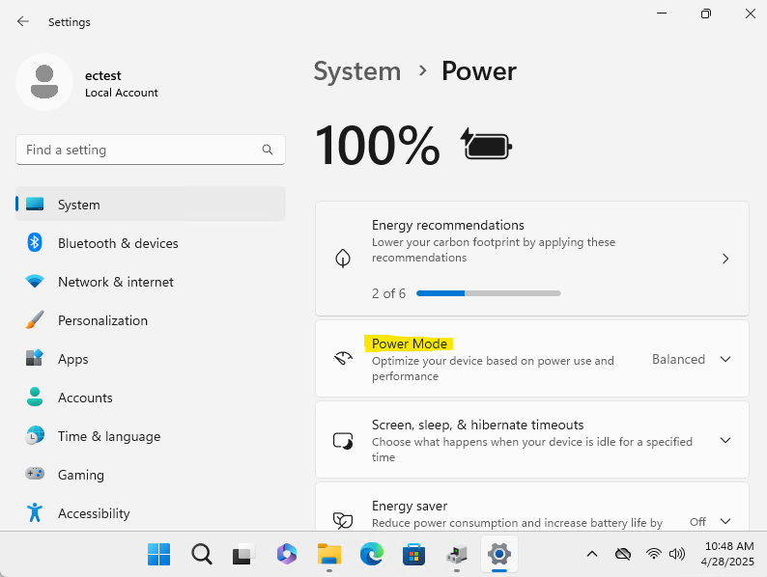767x577 pixels.
Task: Select Accounts in the sidebar
Action: [x=85, y=398]
